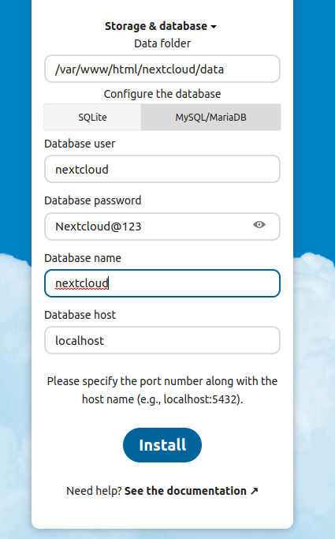Click the 'Database name' label text
335x539 pixels.
(x=83, y=258)
